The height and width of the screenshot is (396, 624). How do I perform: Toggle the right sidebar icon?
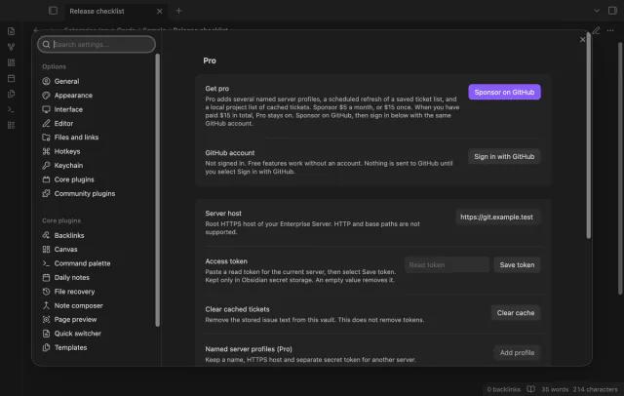(x=612, y=11)
